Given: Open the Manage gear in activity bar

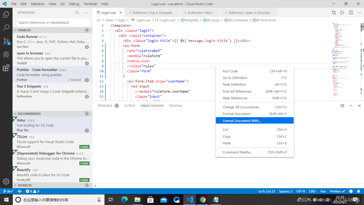Looking at the screenshot, I should pos(6,181).
